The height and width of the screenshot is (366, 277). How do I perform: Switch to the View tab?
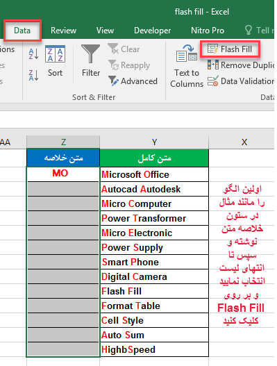click(105, 31)
